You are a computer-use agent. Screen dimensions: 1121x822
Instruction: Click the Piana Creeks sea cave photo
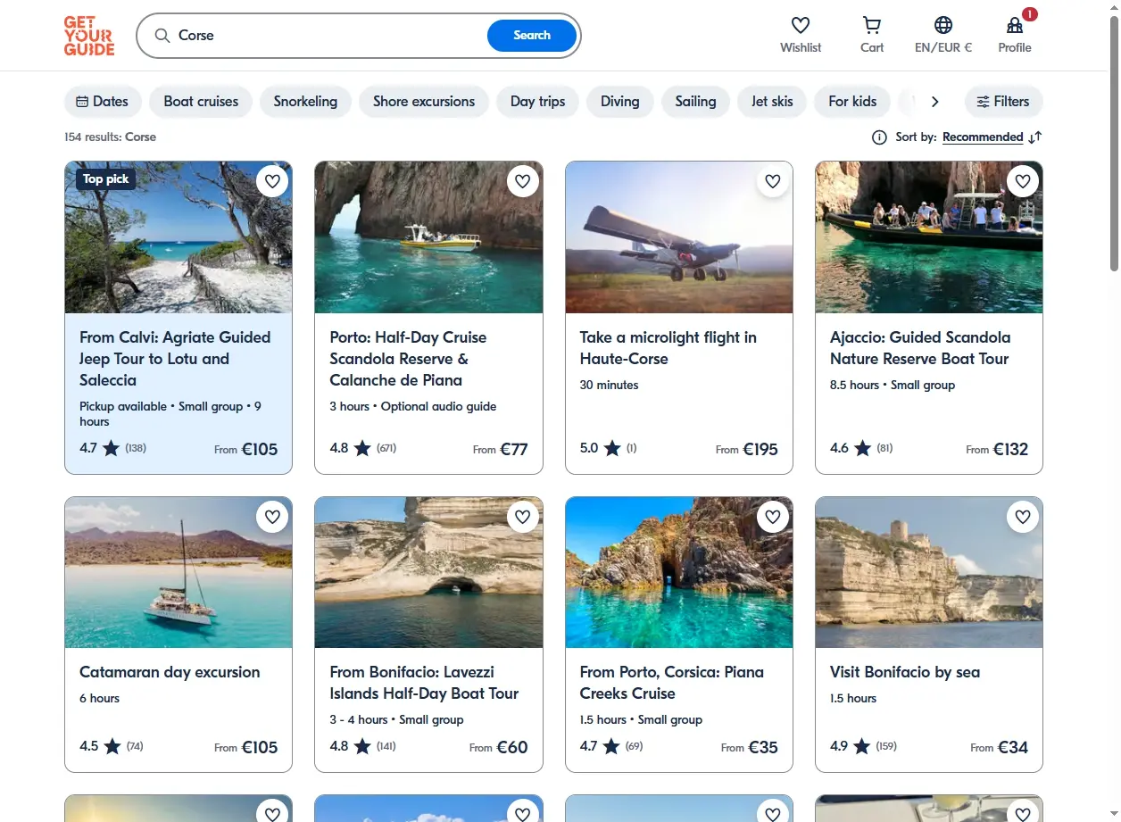click(679, 572)
